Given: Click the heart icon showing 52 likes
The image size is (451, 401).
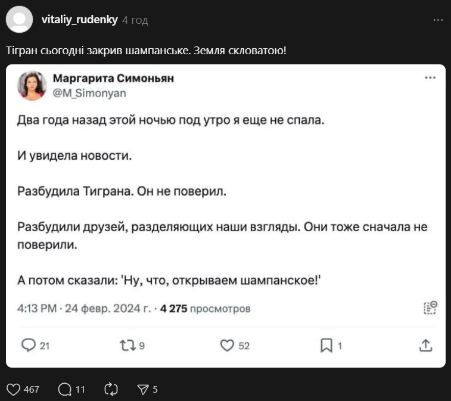Looking at the screenshot, I should pos(226,345).
